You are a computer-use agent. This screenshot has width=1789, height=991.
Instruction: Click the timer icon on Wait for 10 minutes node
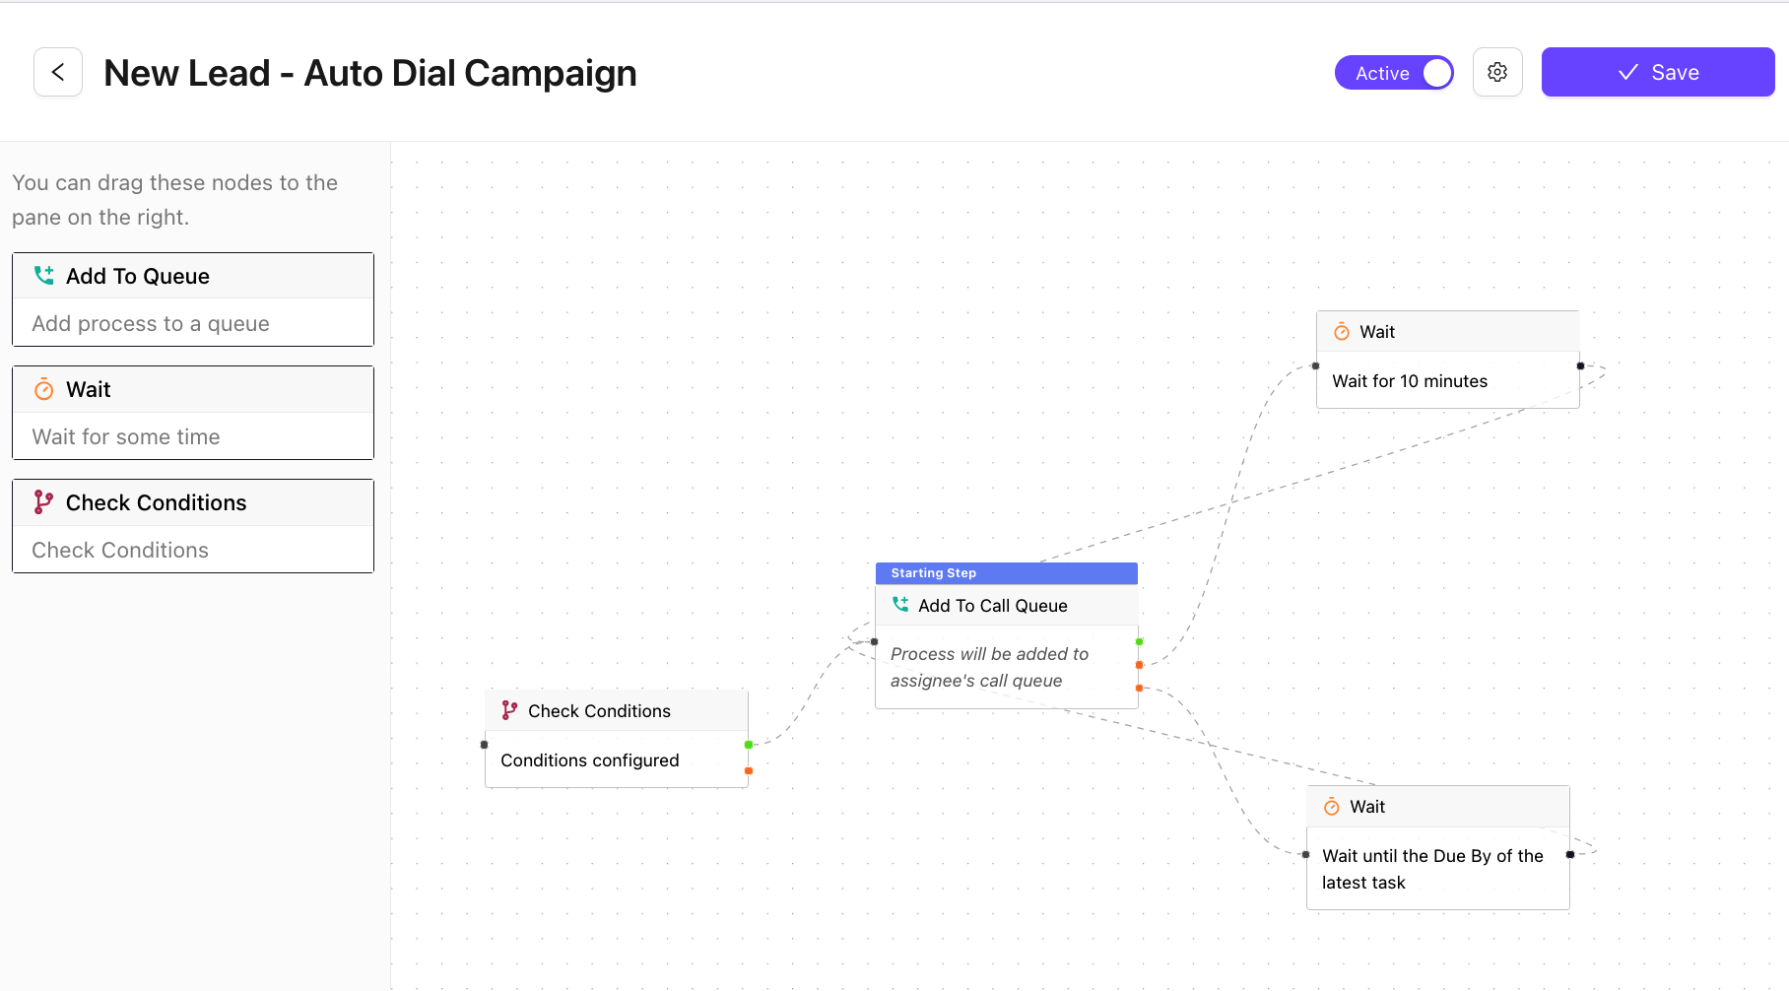(x=1342, y=332)
